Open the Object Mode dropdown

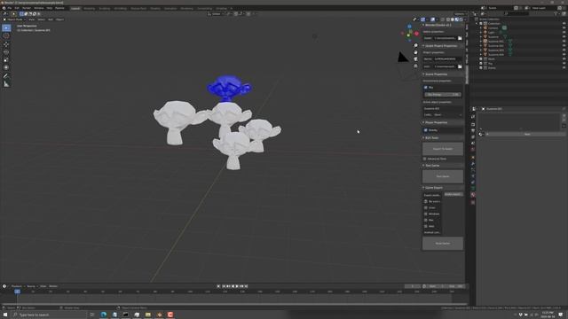coord(15,19)
